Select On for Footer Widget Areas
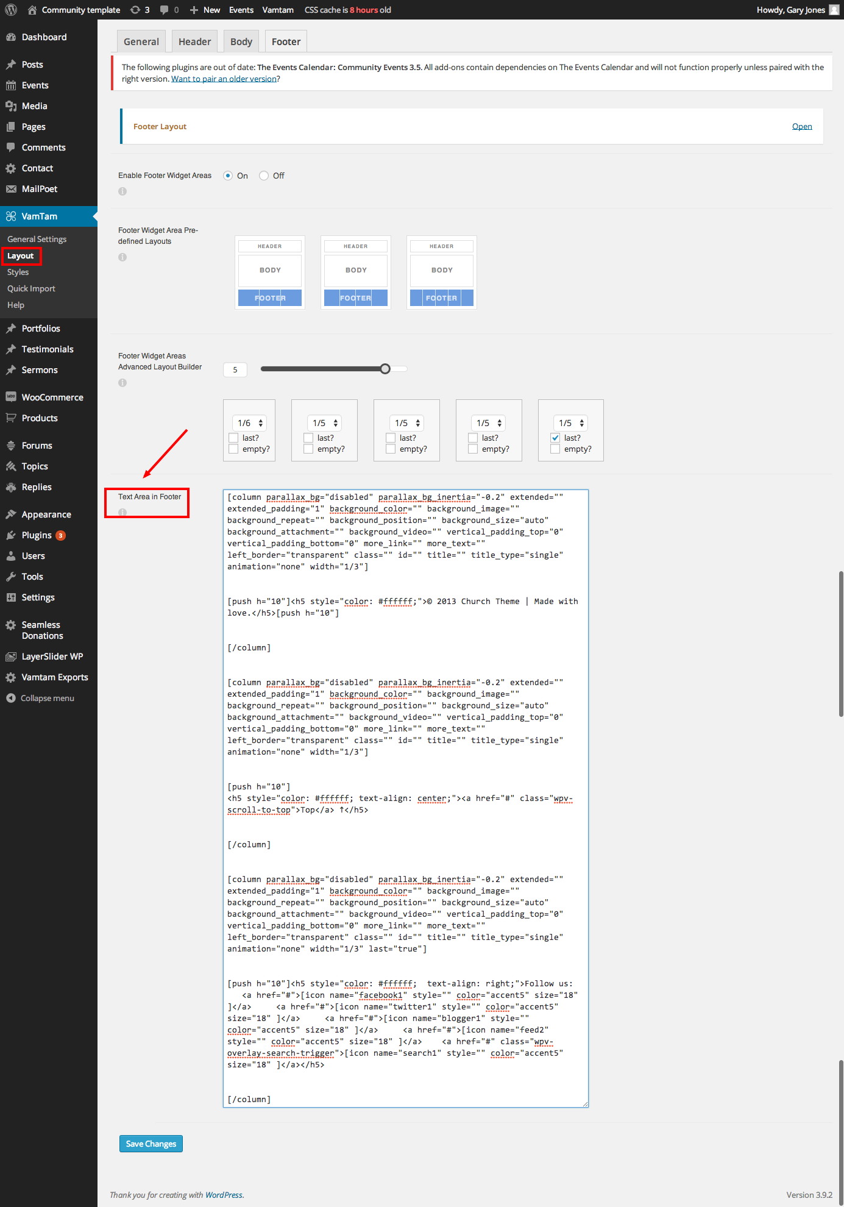 [228, 176]
